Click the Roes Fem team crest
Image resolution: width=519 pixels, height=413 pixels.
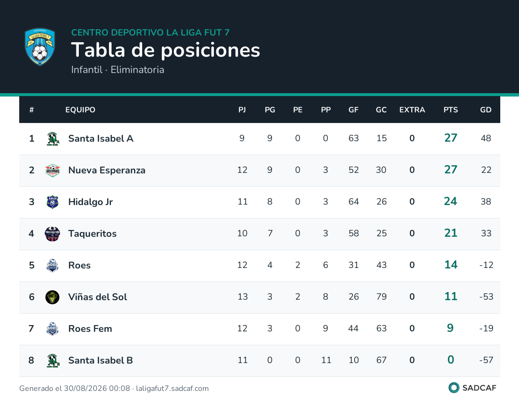(x=53, y=329)
